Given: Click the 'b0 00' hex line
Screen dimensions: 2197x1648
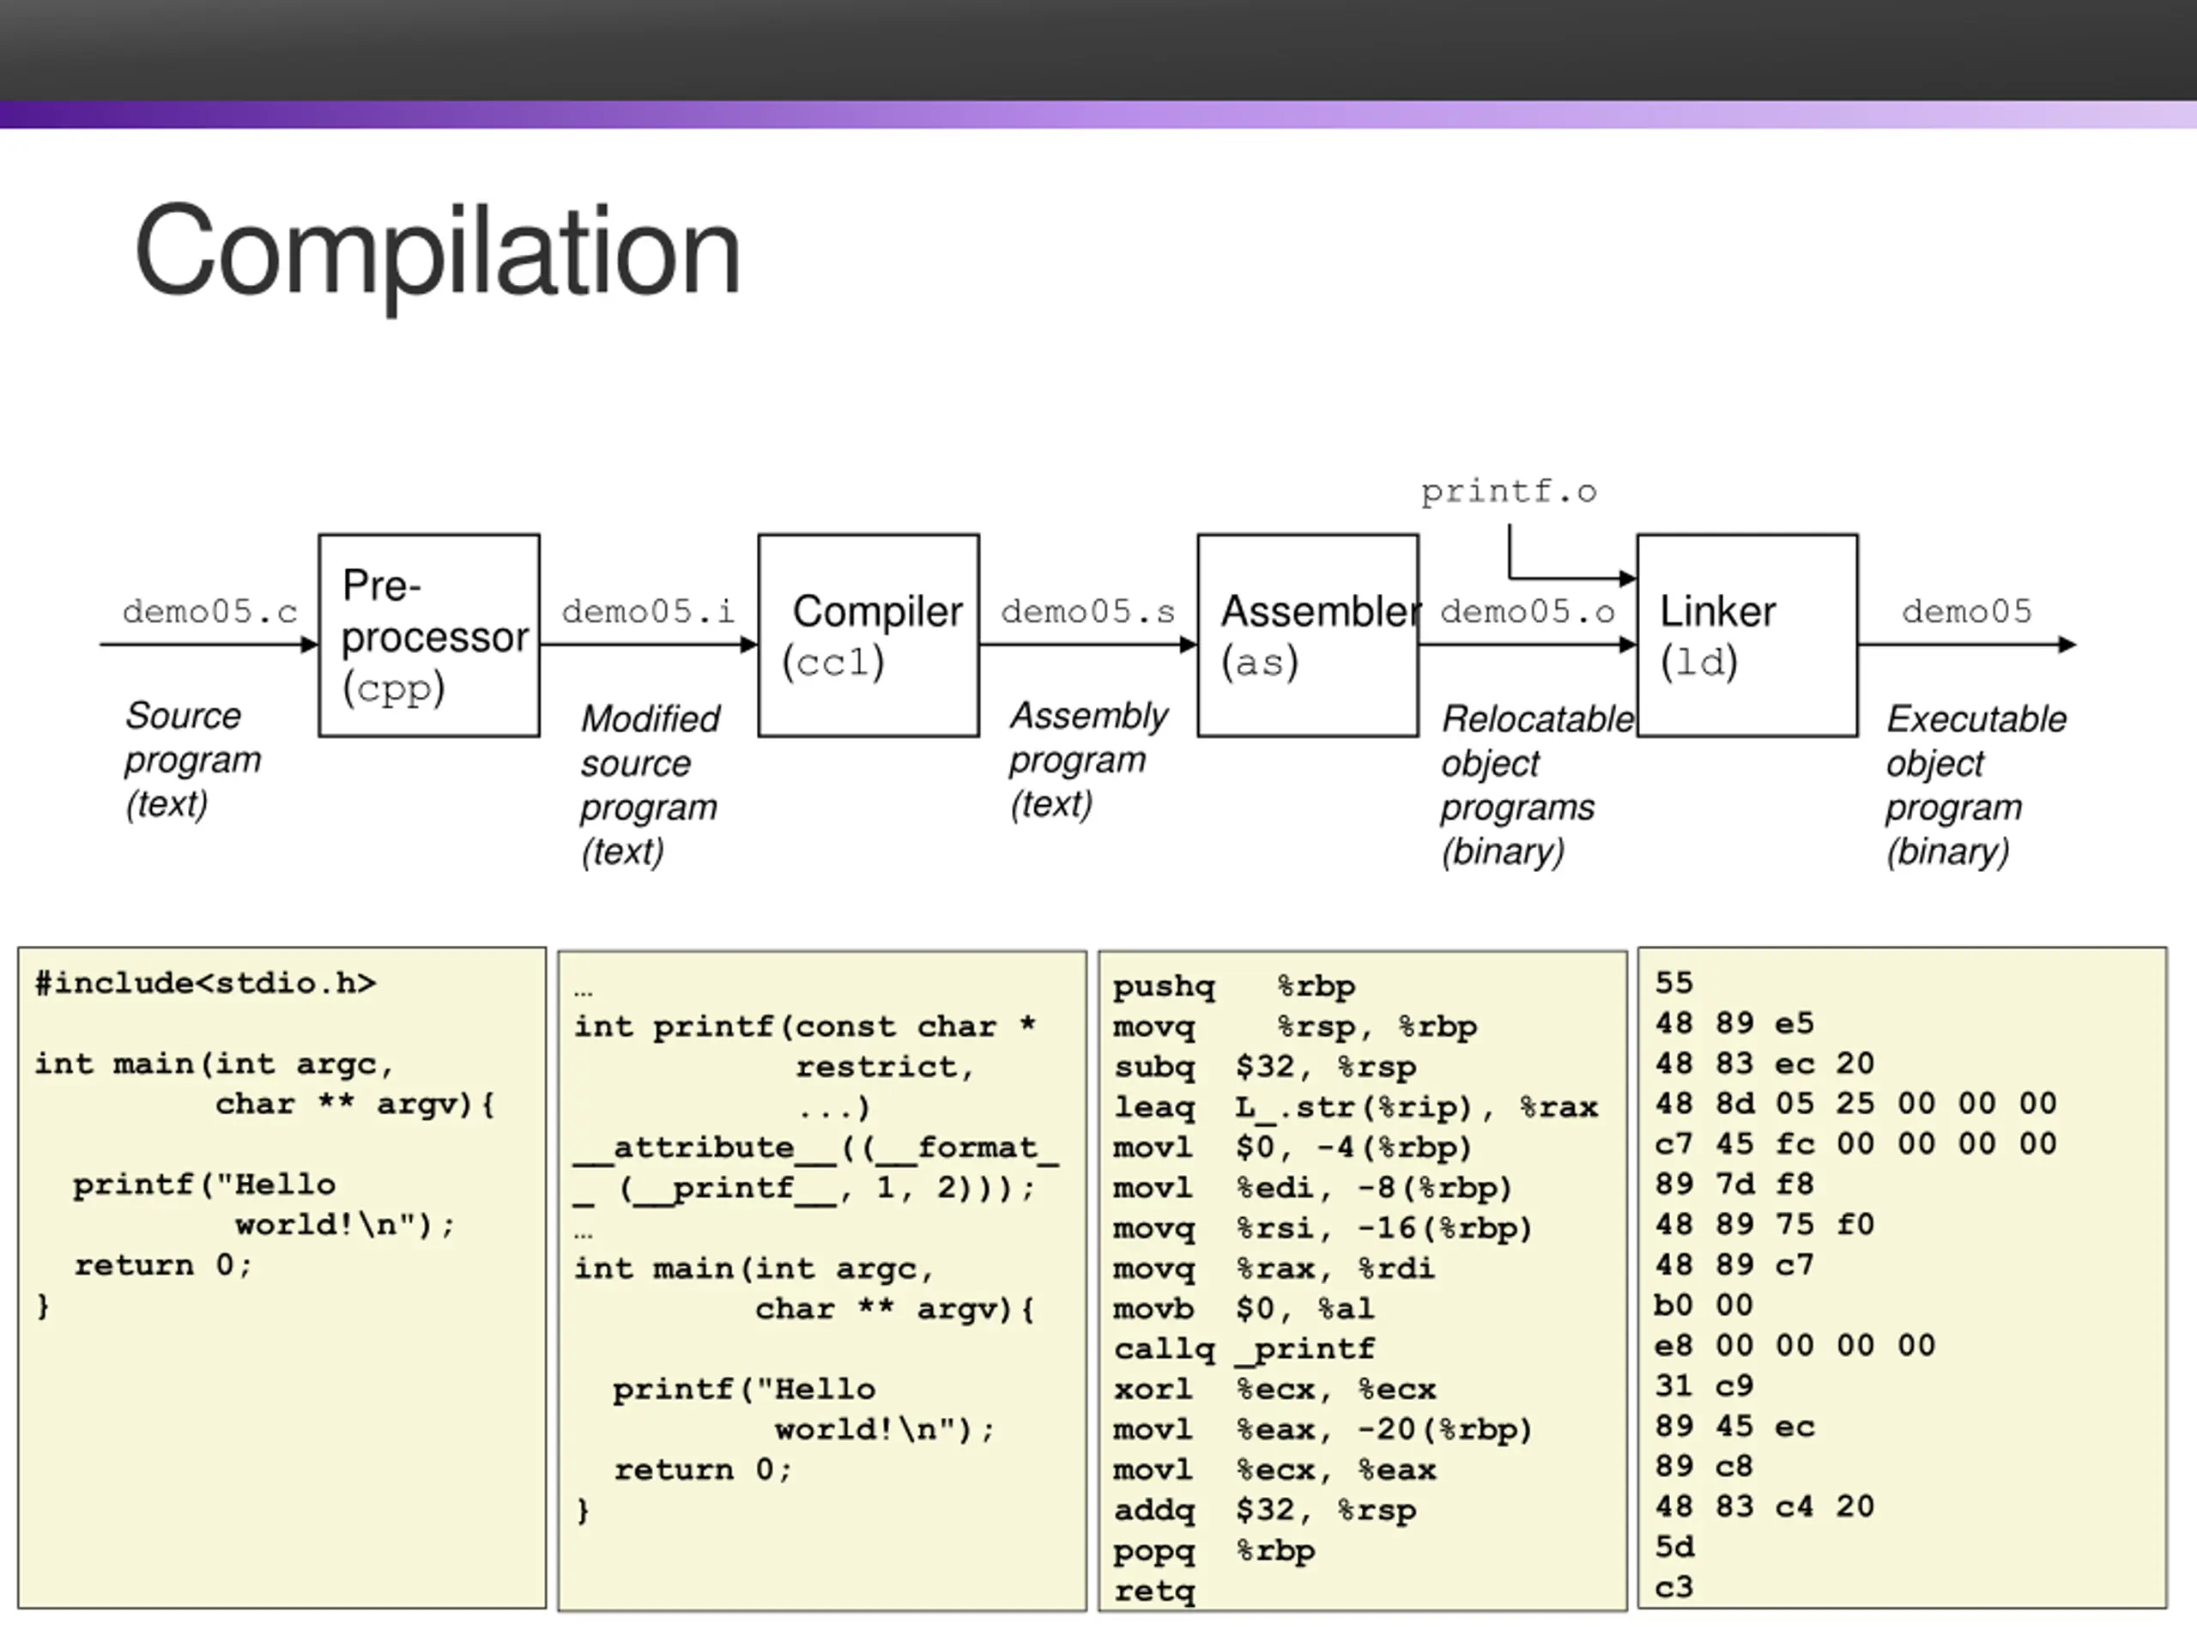Looking at the screenshot, I should pyautogui.click(x=1704, y=1306).
